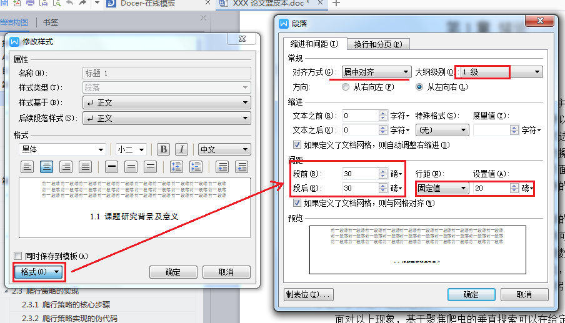This screenshot has height=323, width=565.
Task: Click the Print icon in top toolbar
Action: (30, 3)
